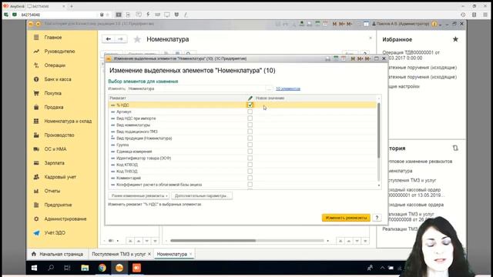
Task: Click the Номенклатура и склад icon
Action: point(36,122)
